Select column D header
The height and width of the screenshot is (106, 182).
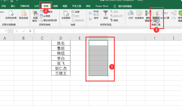(x=61, y=38)
